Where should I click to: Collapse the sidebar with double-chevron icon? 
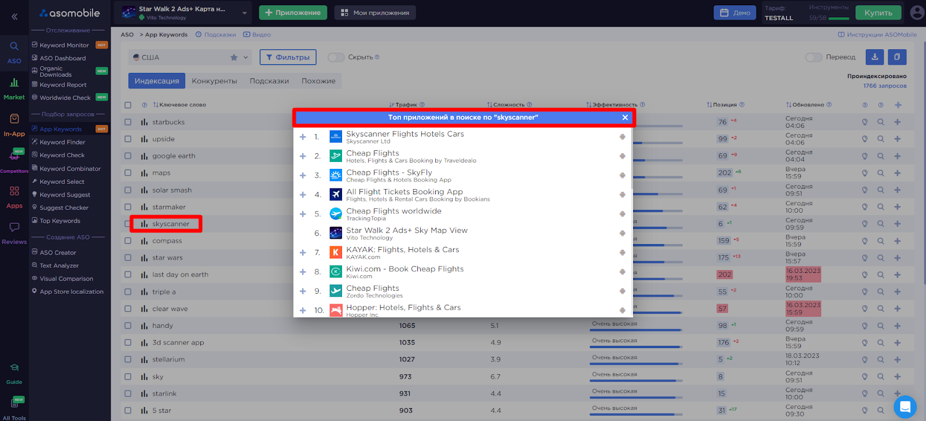coord(14,17)
